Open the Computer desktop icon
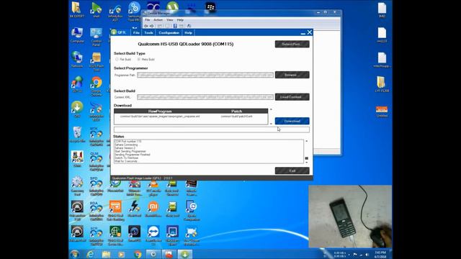The width and height of the screenshot is (461, 259). [77, 35]
